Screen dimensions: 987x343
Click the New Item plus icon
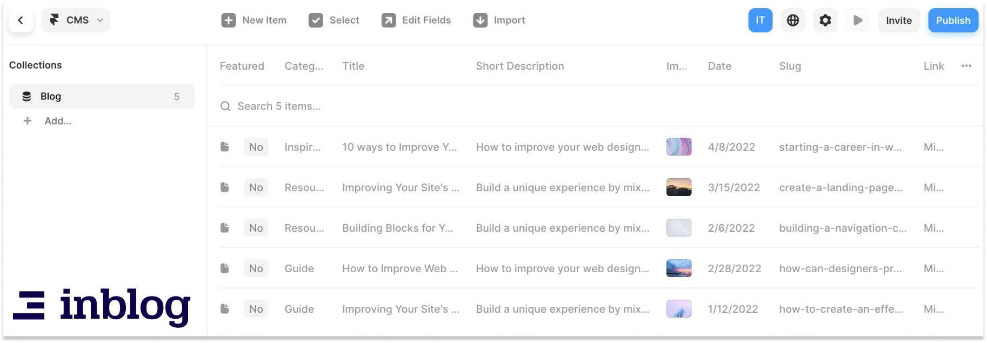point(229,21)
